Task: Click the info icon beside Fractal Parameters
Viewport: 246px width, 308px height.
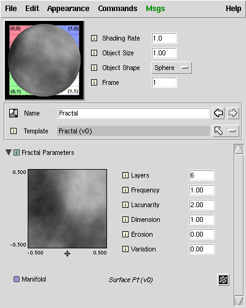Action: click(17, 152)
